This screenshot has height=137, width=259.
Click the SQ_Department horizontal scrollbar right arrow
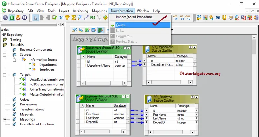(x=191, y=82)
